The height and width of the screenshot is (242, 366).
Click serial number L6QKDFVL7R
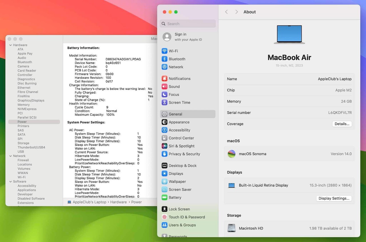coord(340,113)
